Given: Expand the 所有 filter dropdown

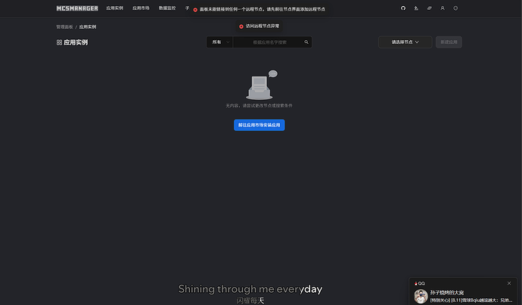Looking at the screenshot, I should pyautogui.click(x=219, y=42).
